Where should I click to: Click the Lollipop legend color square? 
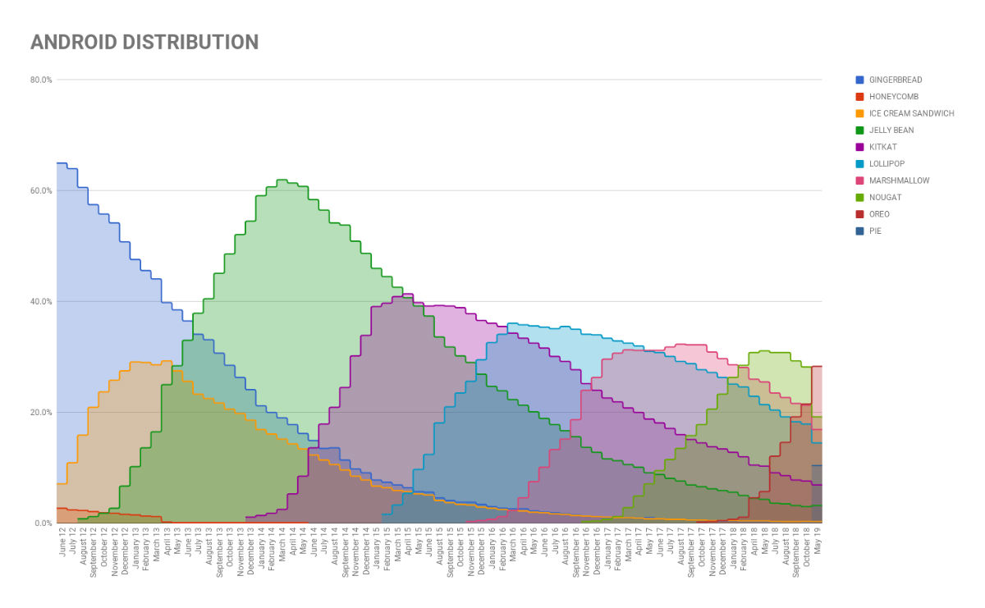click(x=859, y=164)
